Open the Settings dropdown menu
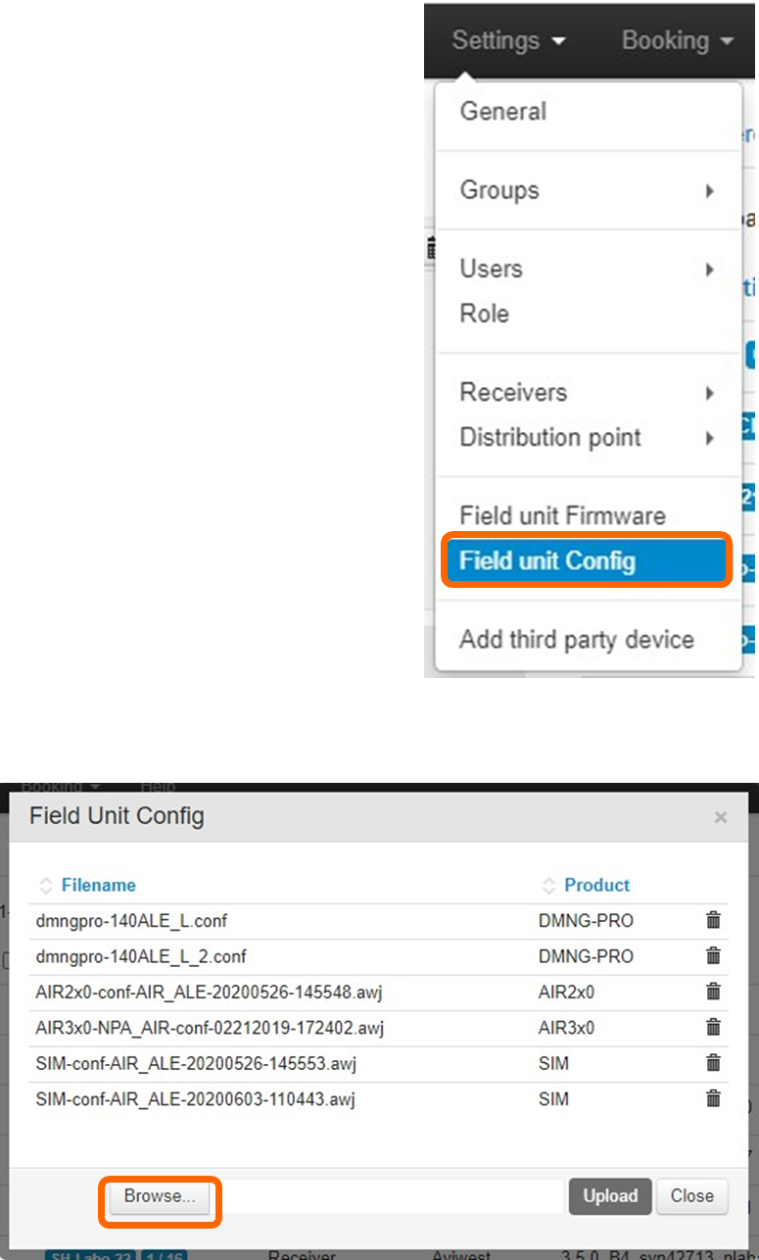 coord(508,41)
